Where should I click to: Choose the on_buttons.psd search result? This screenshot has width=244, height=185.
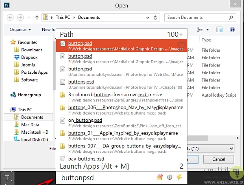coord(122,123)
